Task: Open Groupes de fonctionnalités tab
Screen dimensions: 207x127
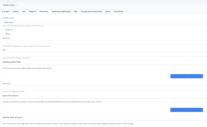Action: coord(91,11)
